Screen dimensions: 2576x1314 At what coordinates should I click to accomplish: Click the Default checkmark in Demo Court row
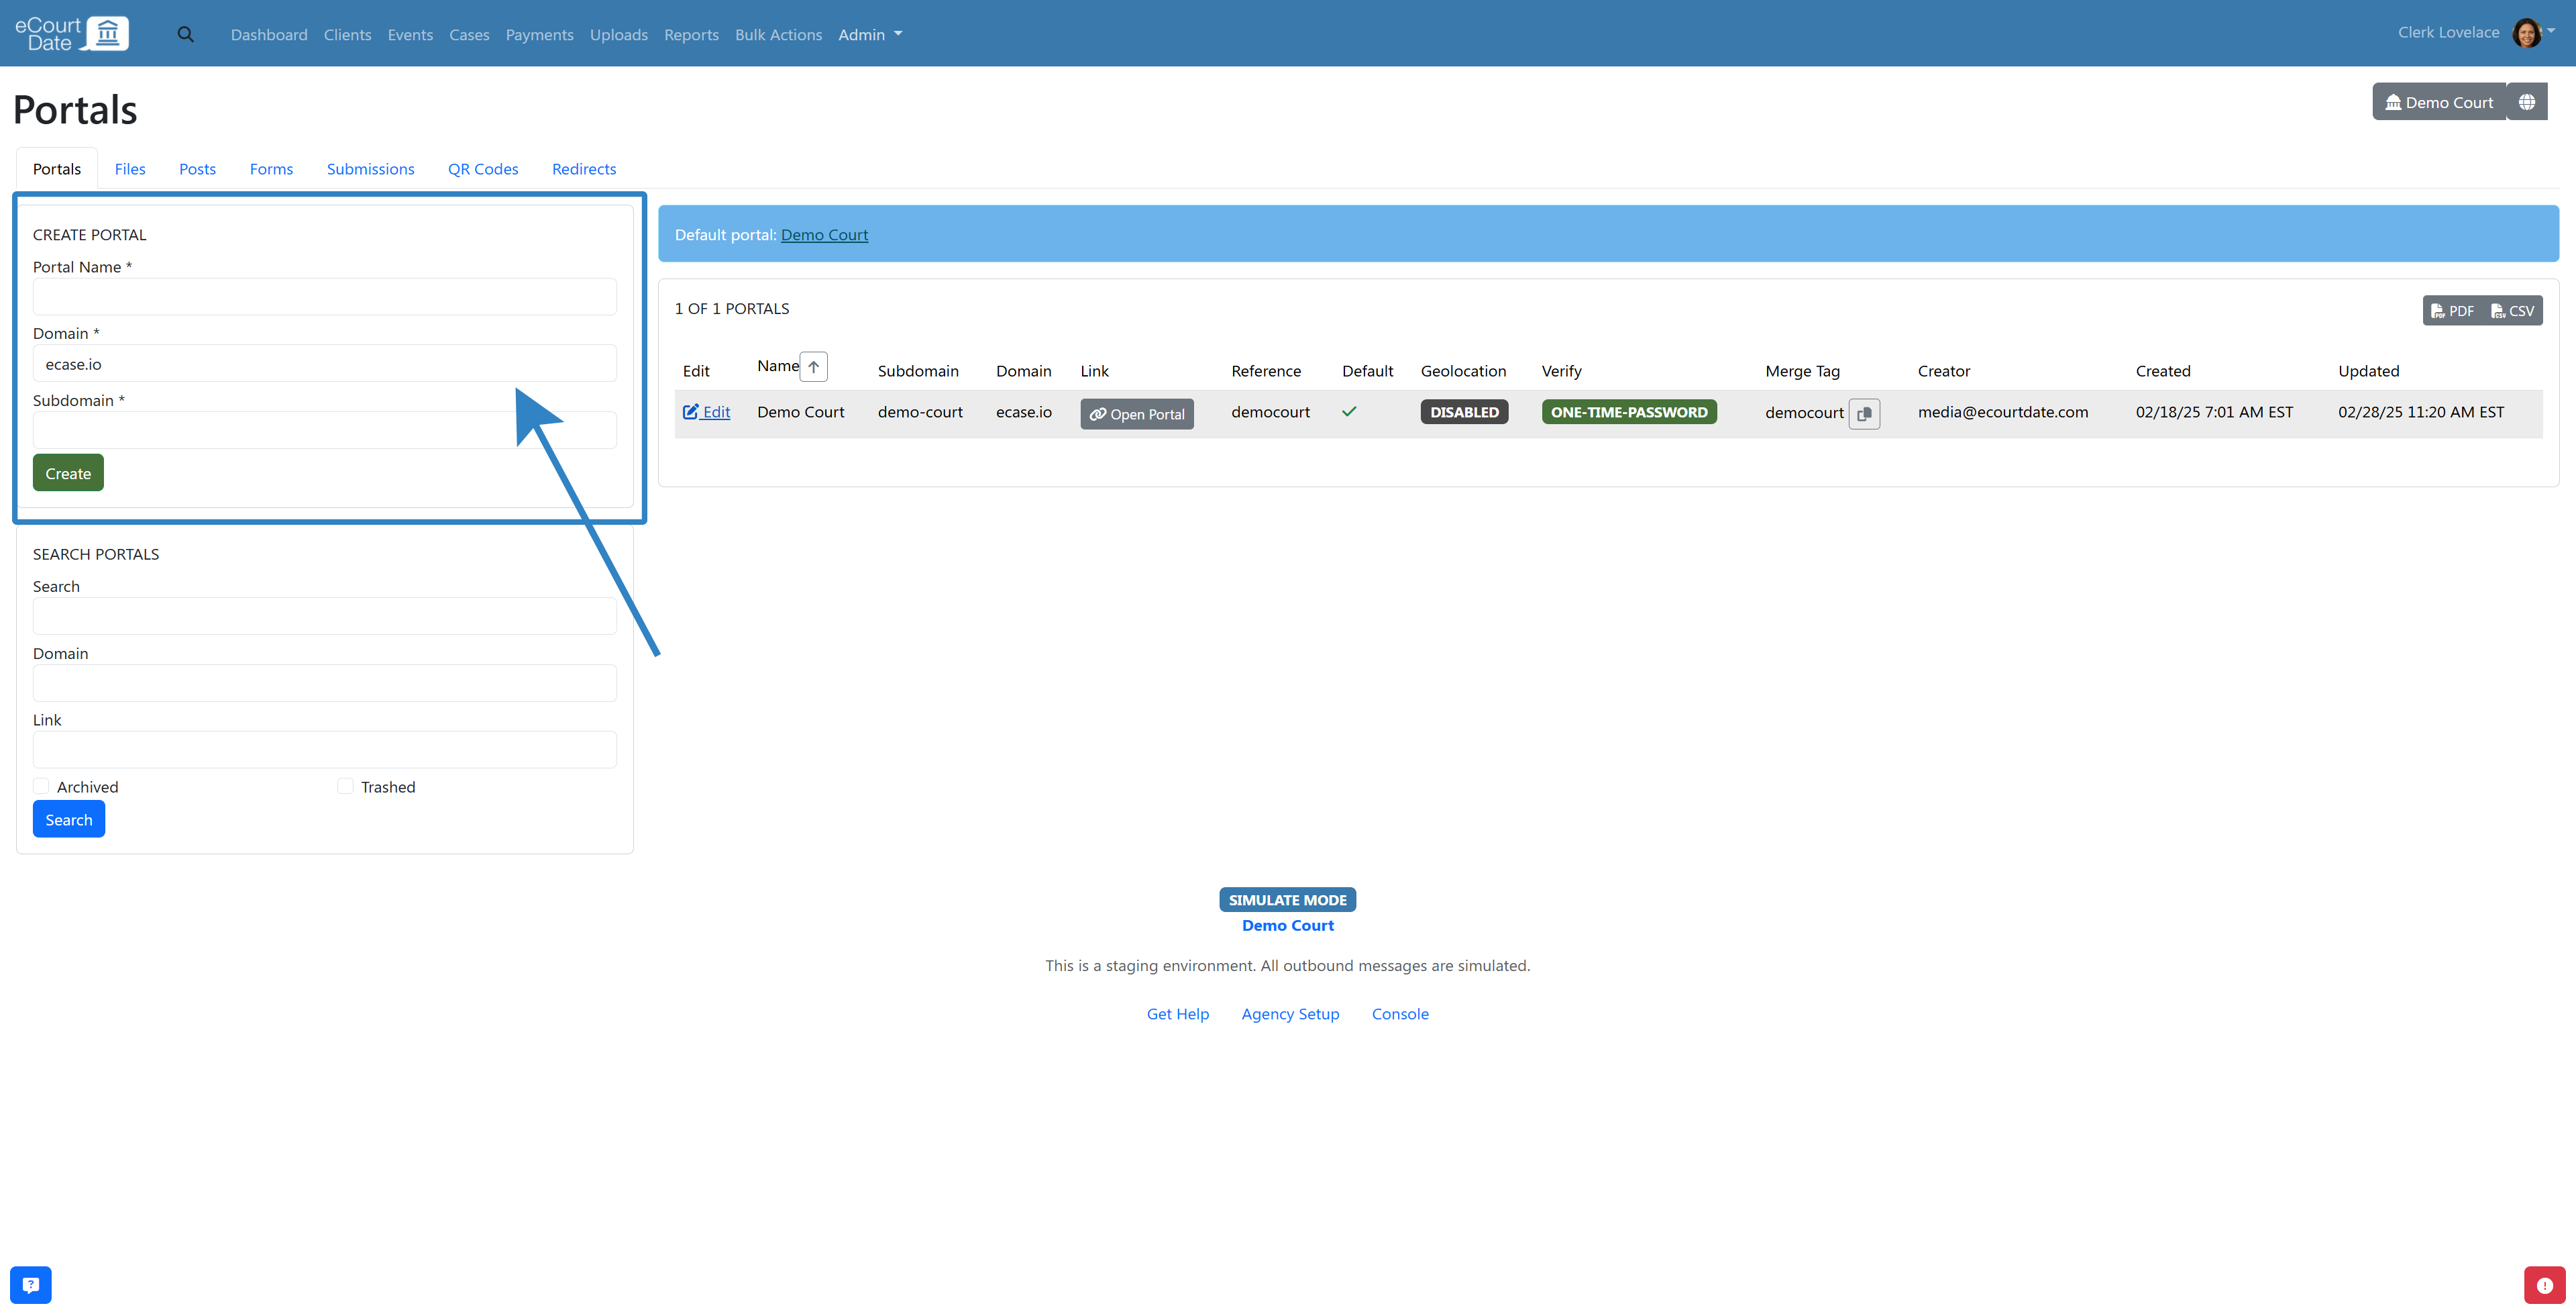tap(1349, 411)
